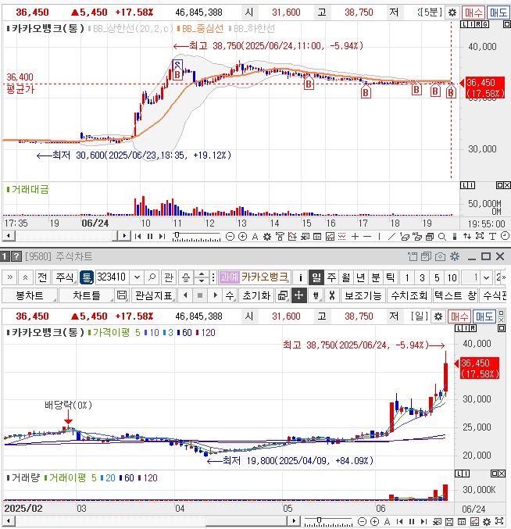
Task: Click the question mark help icon
Action: 16,257
